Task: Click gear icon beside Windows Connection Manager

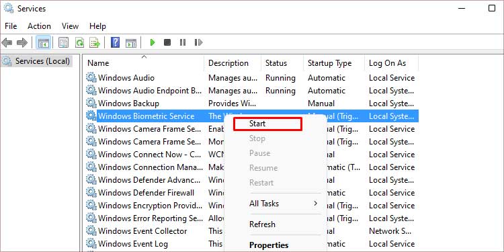Action: 91,167
